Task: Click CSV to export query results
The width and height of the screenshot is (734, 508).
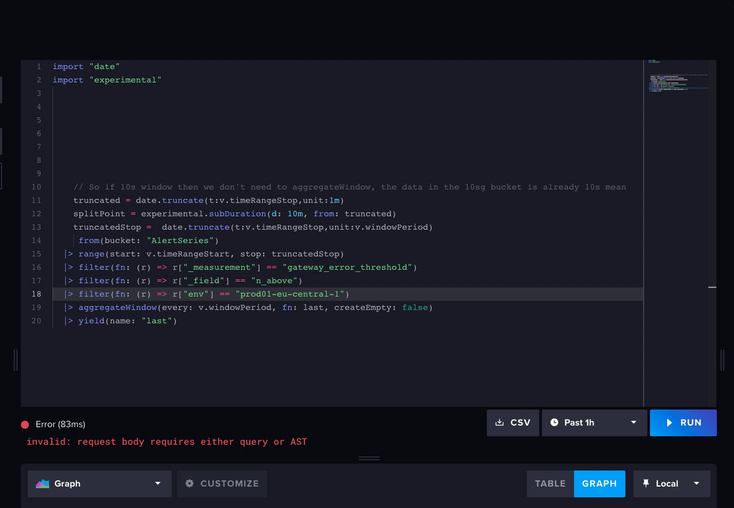Action: [x=513, y=422]
